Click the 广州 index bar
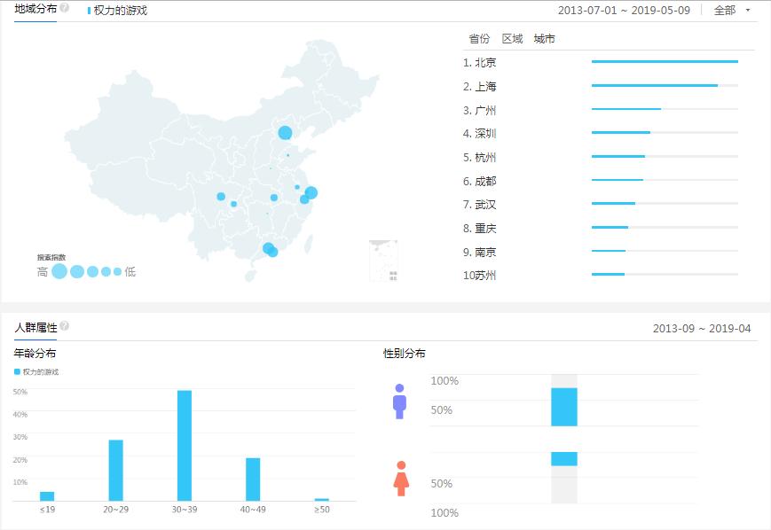 click(626, 109)
